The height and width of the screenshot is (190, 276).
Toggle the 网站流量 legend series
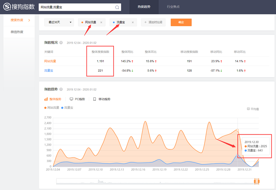tap(52, 107)
